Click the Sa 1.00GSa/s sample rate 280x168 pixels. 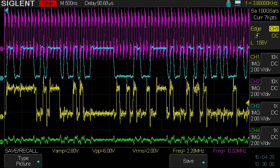click(x=265, y=11)
